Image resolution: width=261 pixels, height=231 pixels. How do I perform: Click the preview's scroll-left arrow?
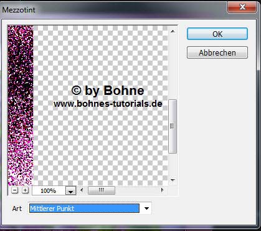82,190
